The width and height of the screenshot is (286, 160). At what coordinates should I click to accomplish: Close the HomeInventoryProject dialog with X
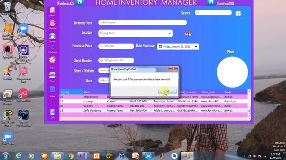coord(173,68)
